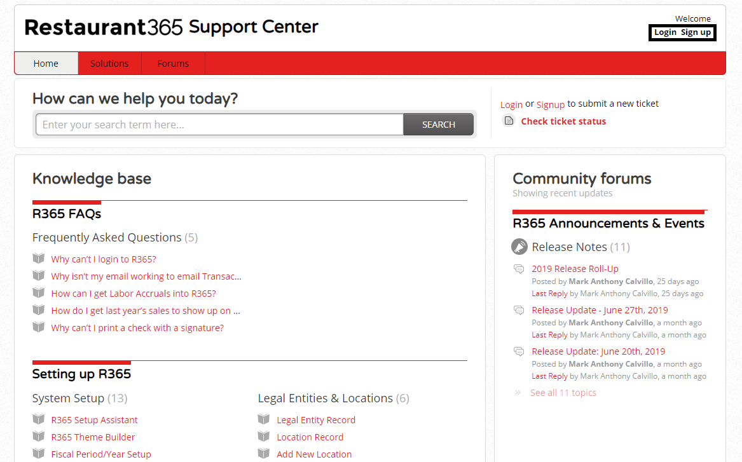Viewport: 742px width, 462px height.
Task: Click the book icon beside print a check article
Action: pyautogui.click(x=38, y=327)
